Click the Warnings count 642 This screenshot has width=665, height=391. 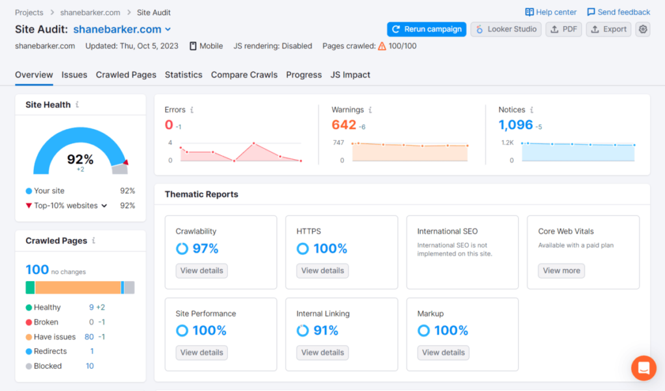344,125
